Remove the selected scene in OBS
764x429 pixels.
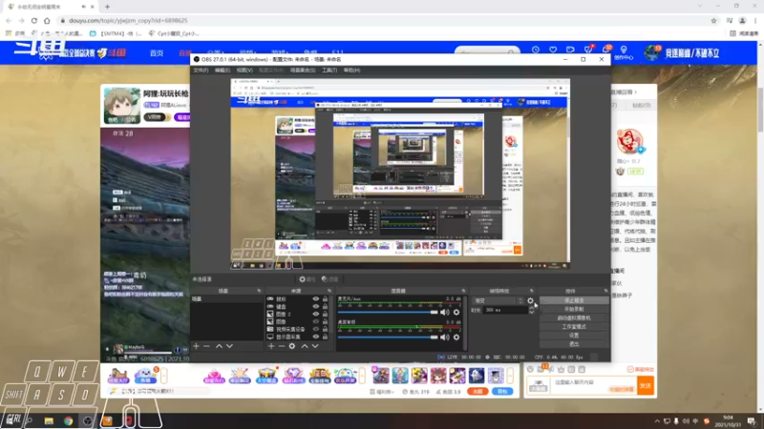(x=206, y=346)
